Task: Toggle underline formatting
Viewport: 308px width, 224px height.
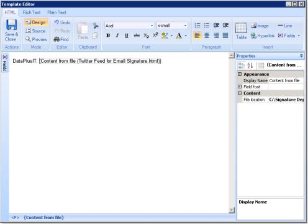Action: (x=127, y=35)
